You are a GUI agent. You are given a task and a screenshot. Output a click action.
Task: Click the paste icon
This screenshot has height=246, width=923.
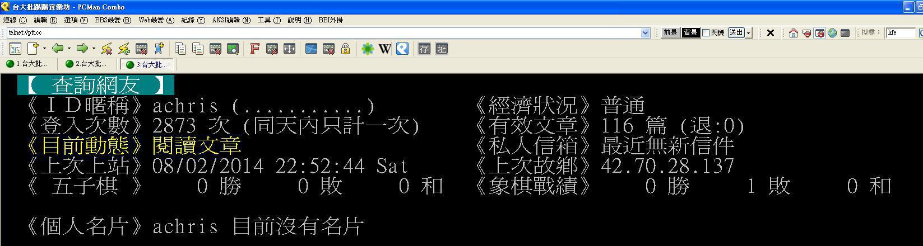pos(198,49)
